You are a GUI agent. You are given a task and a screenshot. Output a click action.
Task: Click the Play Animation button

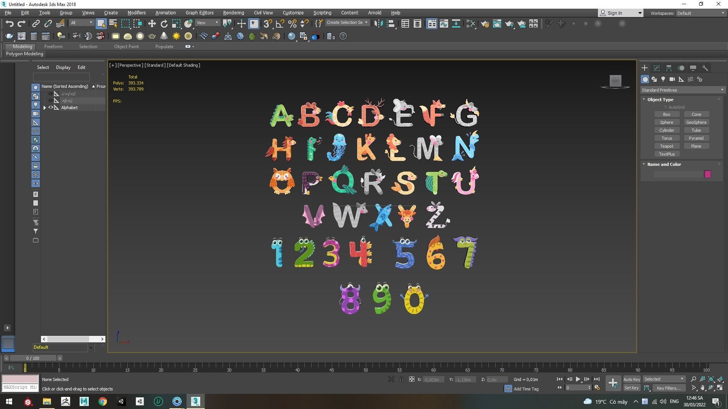pos(578,379)
